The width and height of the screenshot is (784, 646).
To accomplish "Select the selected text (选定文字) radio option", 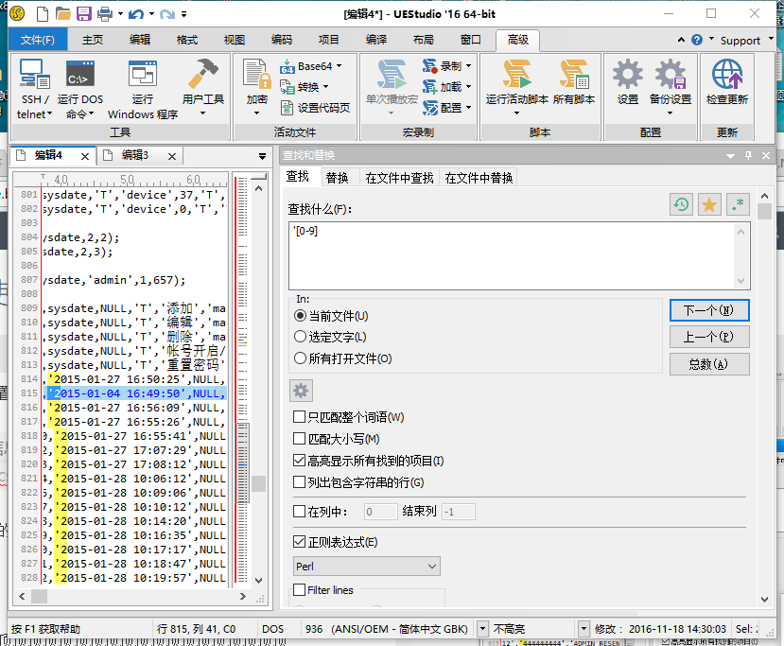I will pos(300,337).
